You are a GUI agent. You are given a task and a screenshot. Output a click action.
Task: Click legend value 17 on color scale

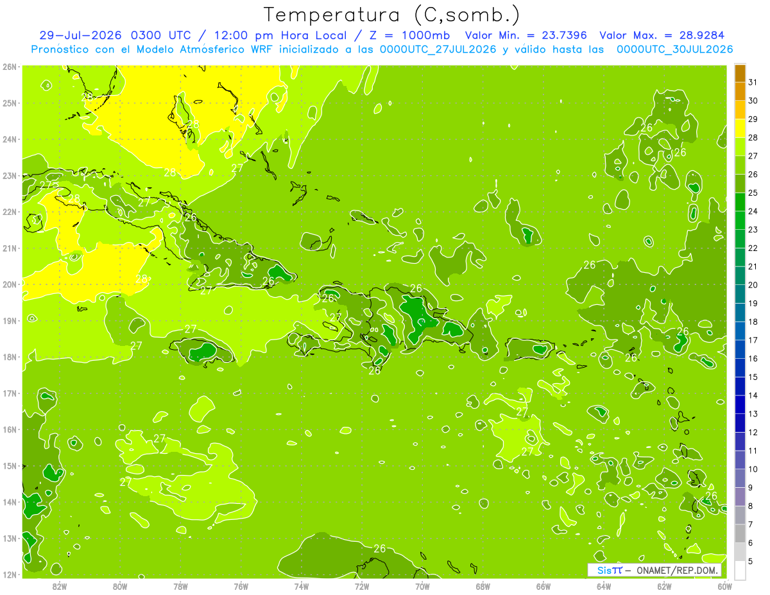[x=753, y=340]
